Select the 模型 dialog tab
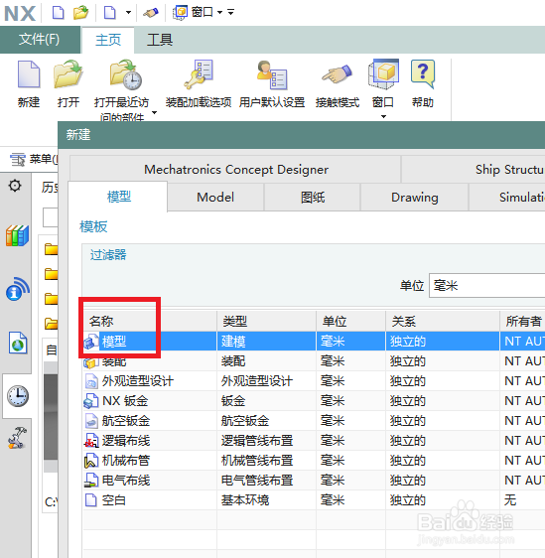The height and width of the screenshot is (558, 545). [119, 197]
